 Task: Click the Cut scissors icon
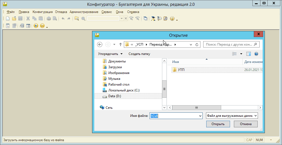[x=28, y=19]
